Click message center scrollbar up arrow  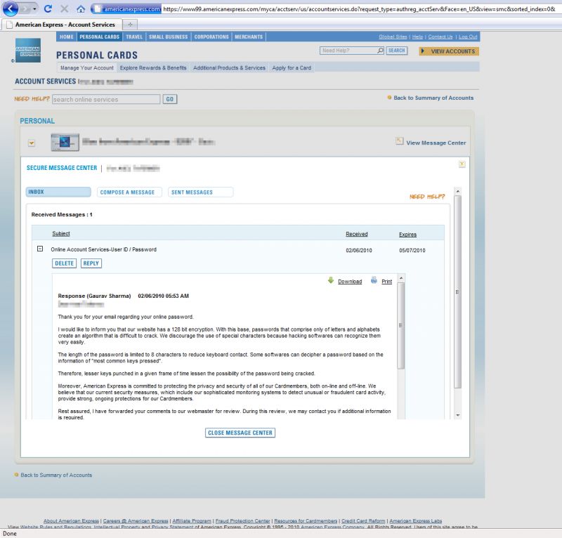(x=458, y=191)
